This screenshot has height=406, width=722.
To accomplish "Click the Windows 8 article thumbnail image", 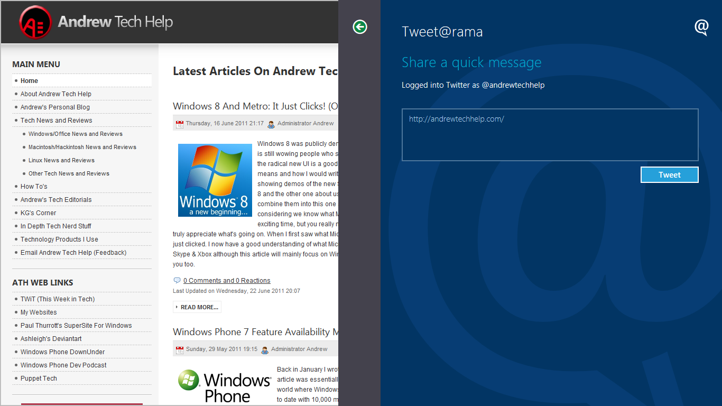I will [x=215, y=180].
